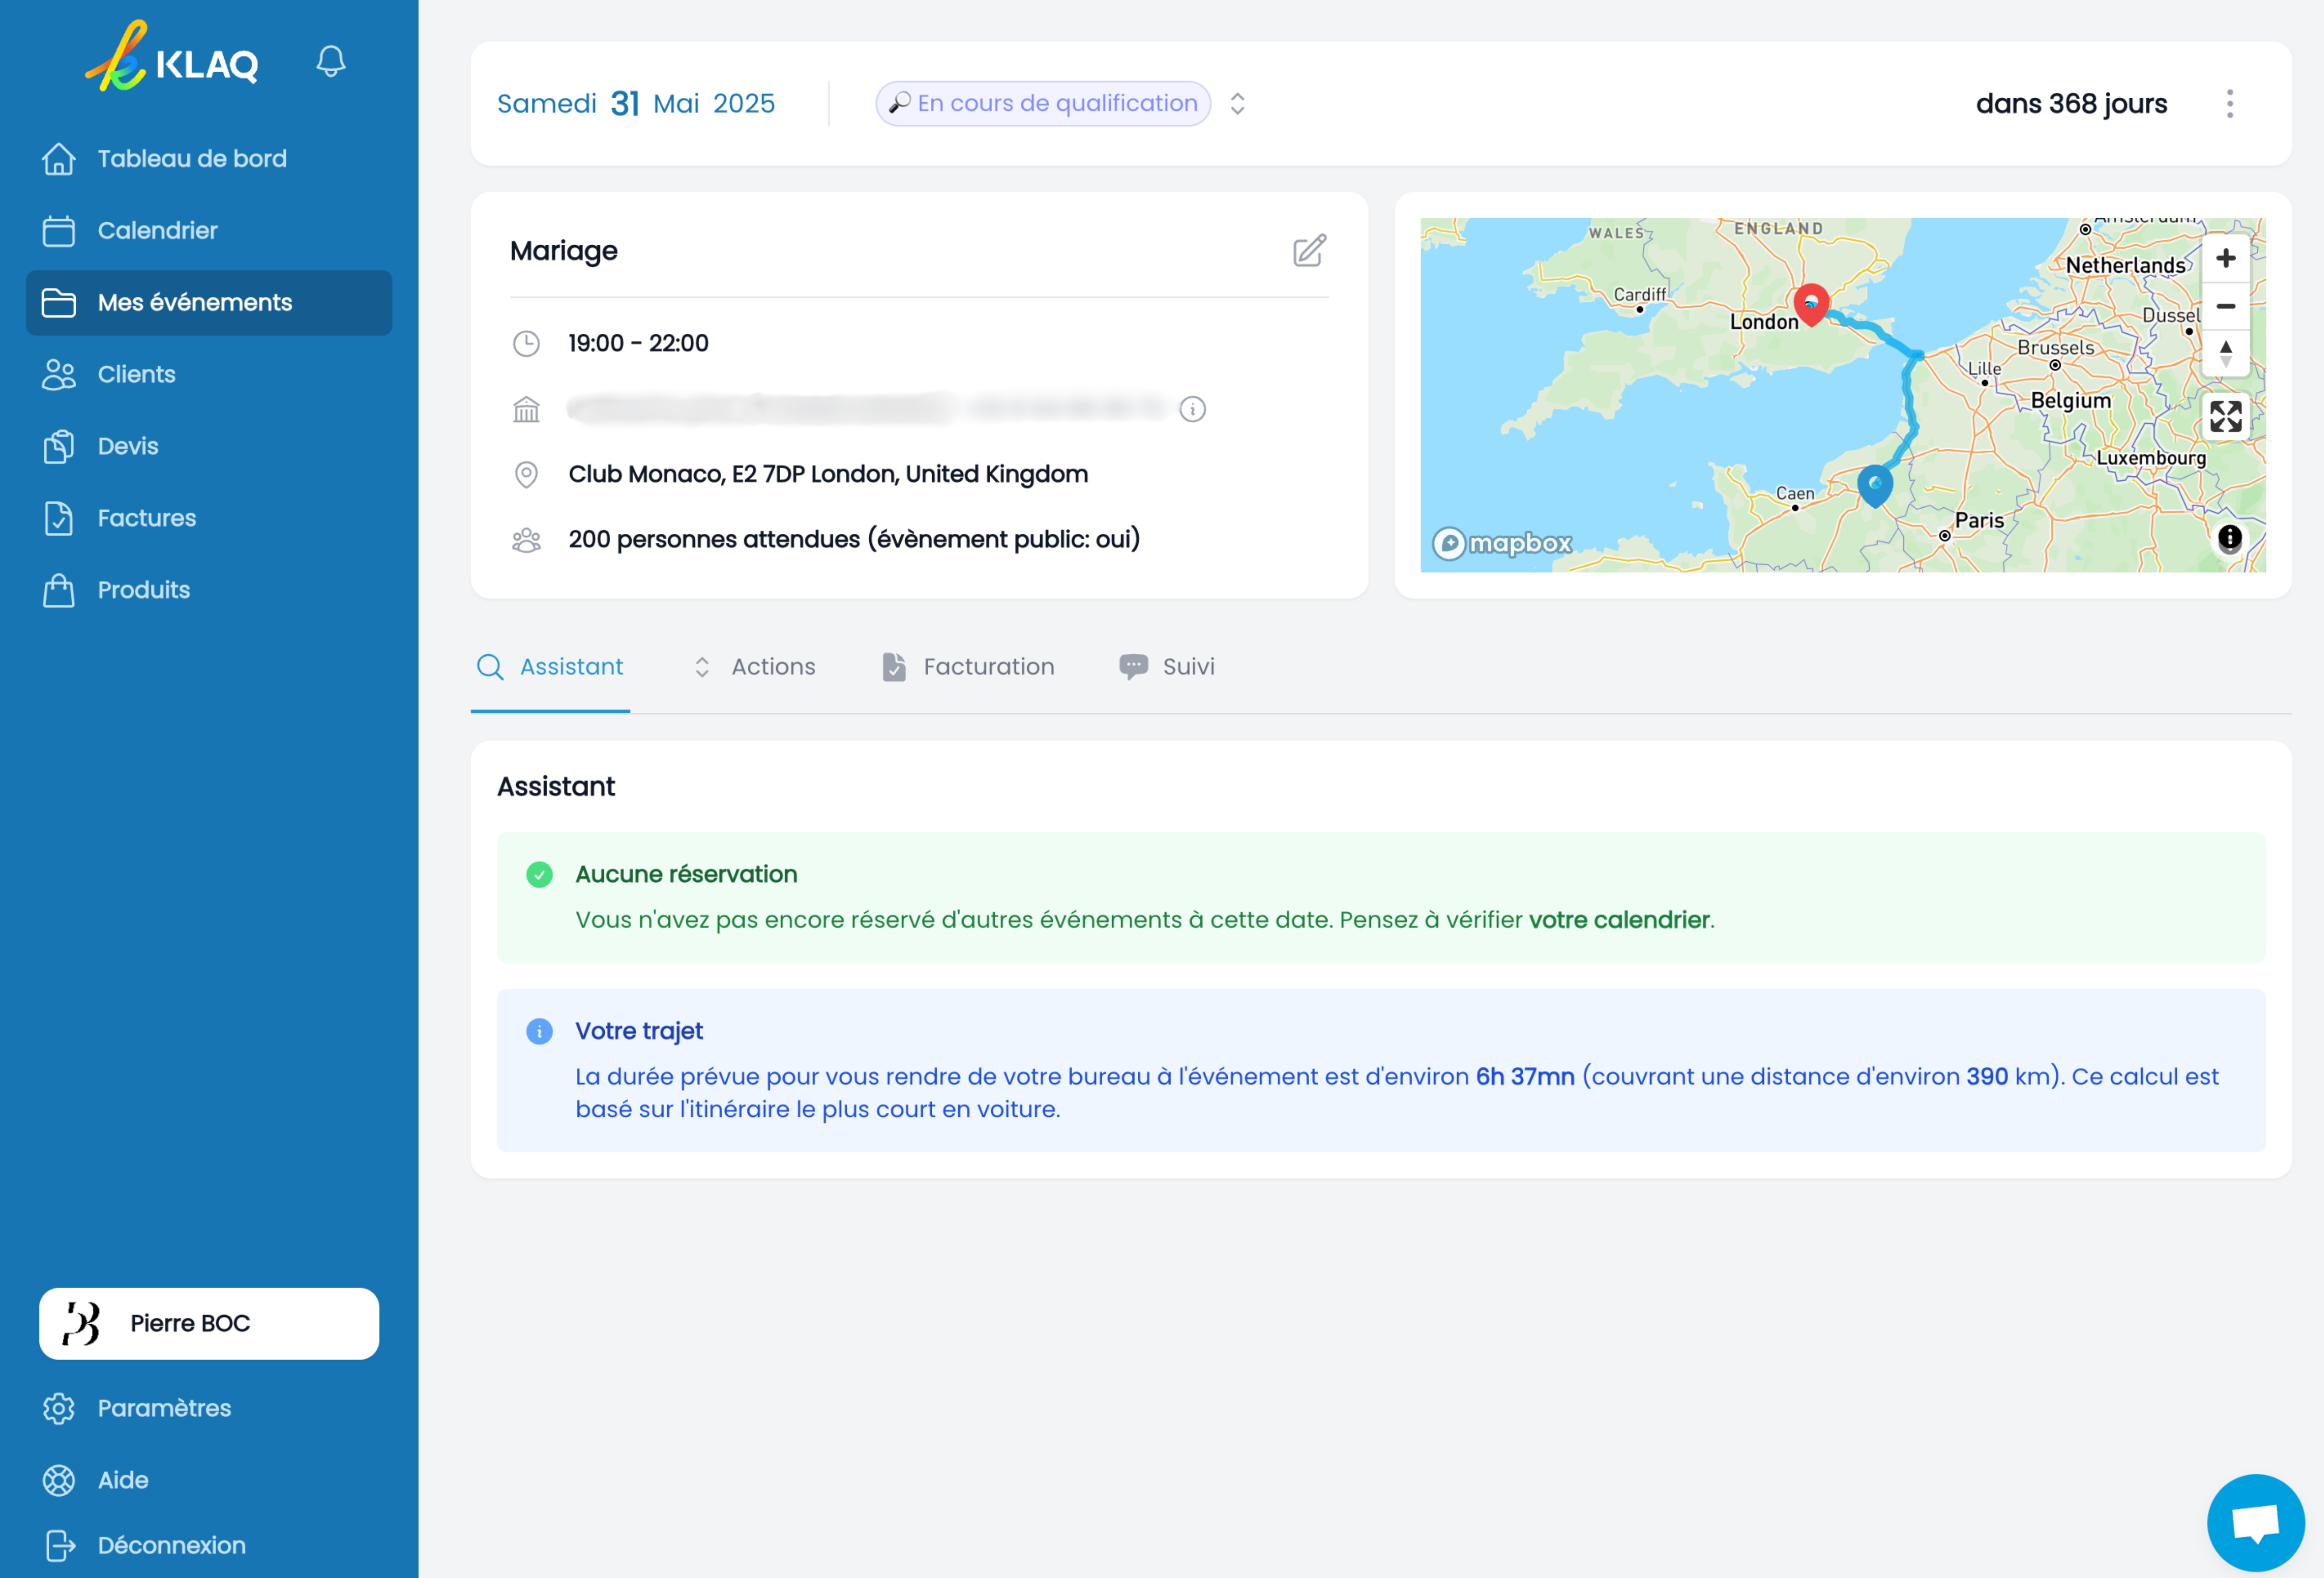Click the venue info icon
The height and width of the screenshot is (1578, 2324).
pyautogui.click(x=1192, y=409)
